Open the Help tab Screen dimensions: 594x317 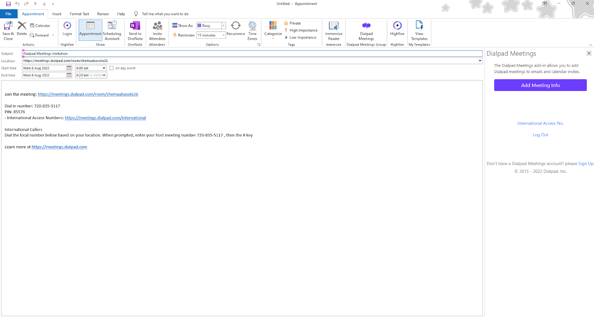tap(121, 14)
